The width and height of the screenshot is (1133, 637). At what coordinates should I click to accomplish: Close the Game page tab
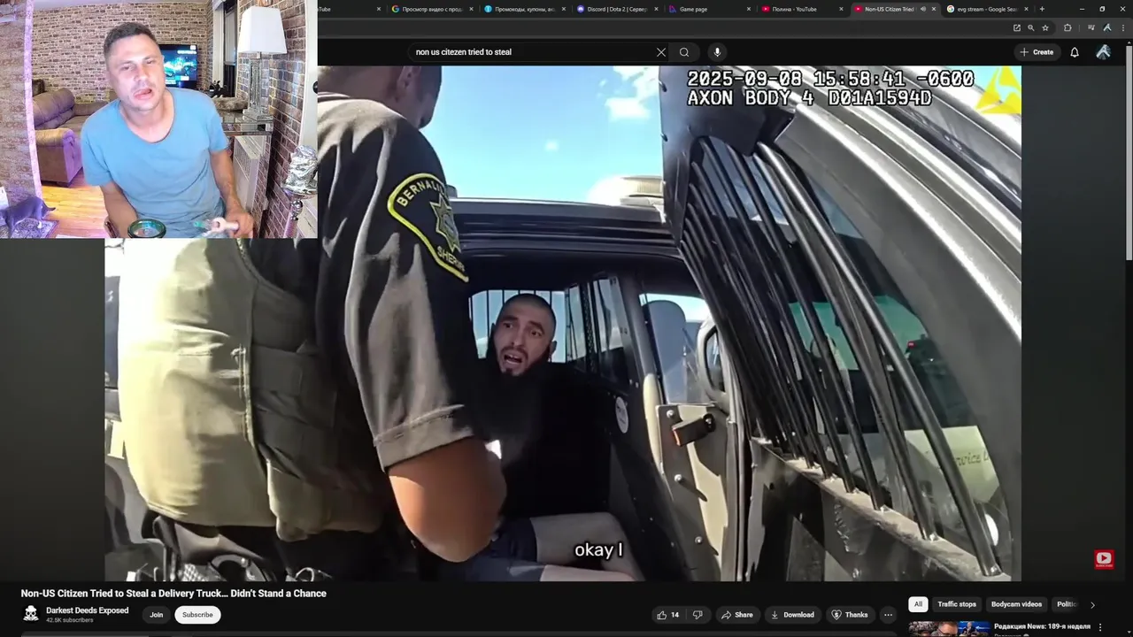[x=748, y=9]
